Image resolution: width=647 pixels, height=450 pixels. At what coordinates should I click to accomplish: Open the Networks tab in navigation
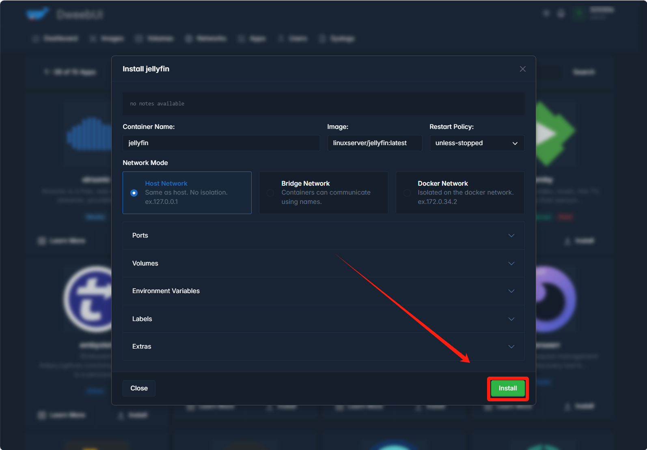point(206,39)
